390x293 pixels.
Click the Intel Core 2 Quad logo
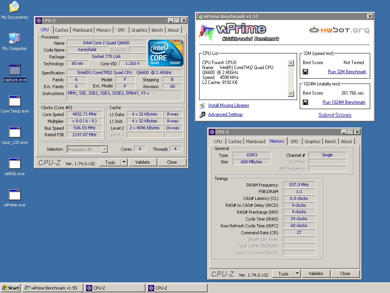pyautogui.click(x=166, y=53)
